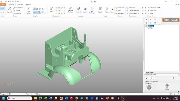Click Model Info in Report group
The image size is (180, 101).
pyautogui.click(x=120, y=8)
